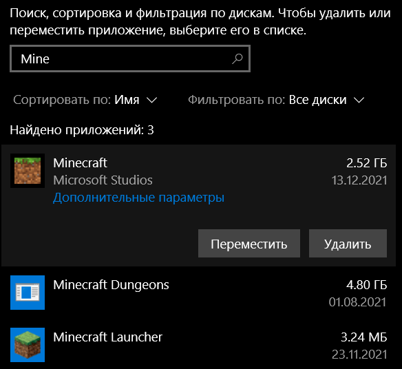Click the 4.80 ГБ size value
This screenshot has width=402, height=369.
coord(367,285)
